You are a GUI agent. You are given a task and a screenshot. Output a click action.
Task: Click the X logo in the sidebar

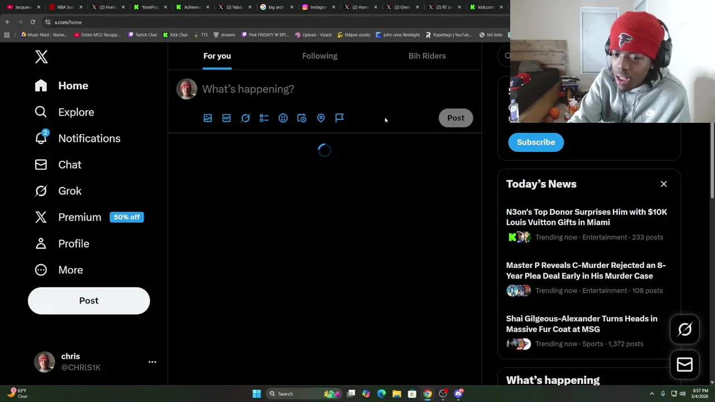(x=41, y=56)
